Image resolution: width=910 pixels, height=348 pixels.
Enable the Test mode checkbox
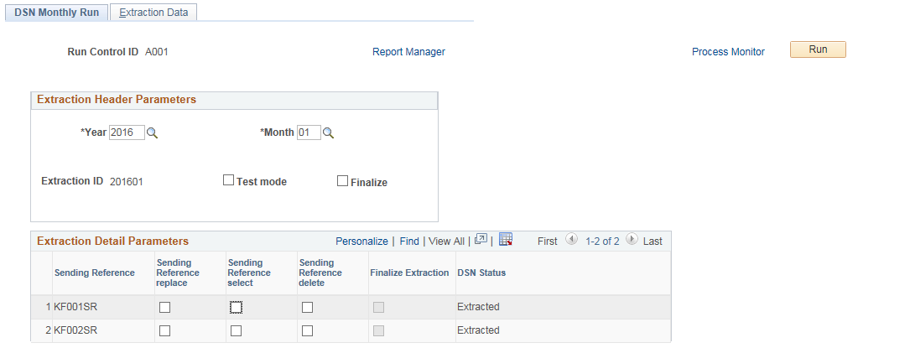pos(229,180)
